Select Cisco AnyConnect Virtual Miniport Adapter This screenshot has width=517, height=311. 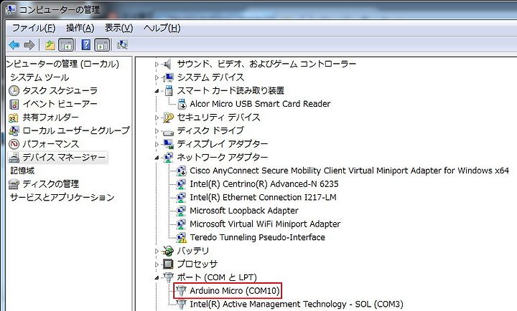349,171
